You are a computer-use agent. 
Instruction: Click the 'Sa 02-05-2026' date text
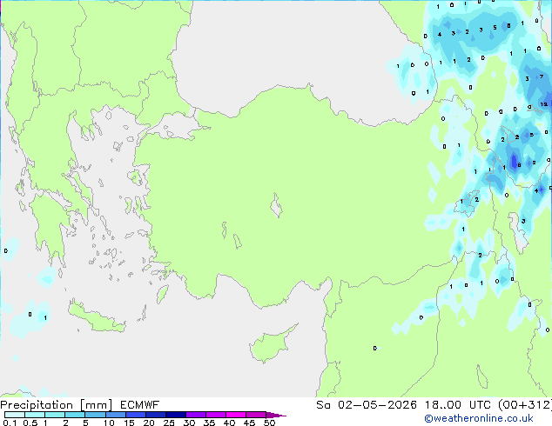367,405
